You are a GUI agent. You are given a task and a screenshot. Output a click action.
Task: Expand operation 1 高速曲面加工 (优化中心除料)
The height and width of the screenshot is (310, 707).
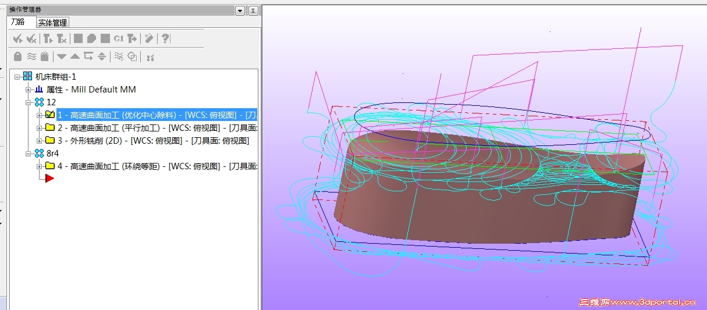tap(40, 115)
